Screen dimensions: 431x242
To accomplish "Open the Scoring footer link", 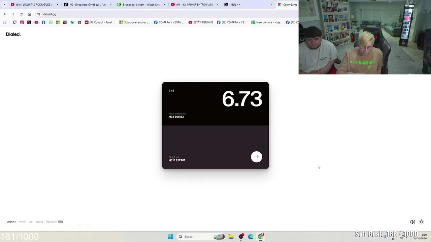I will (39, 222).
